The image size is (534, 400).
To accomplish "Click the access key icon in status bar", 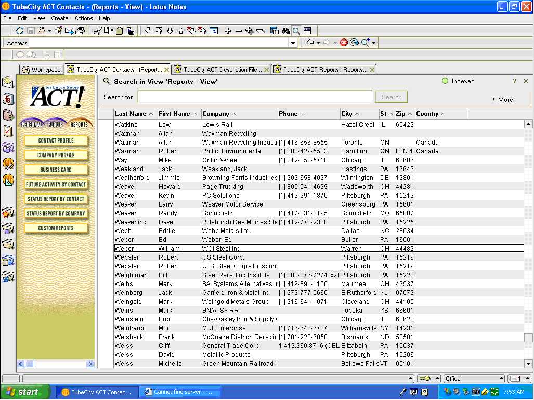I will click(425, 378).
